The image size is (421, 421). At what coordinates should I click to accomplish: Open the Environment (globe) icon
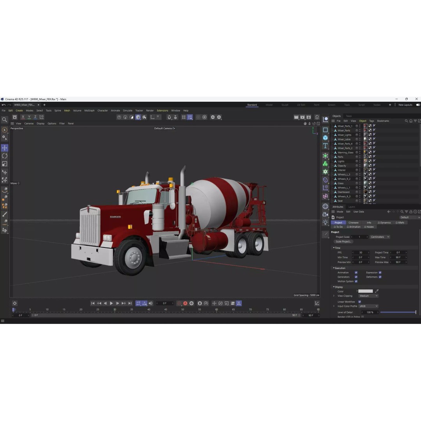(325, 206)
